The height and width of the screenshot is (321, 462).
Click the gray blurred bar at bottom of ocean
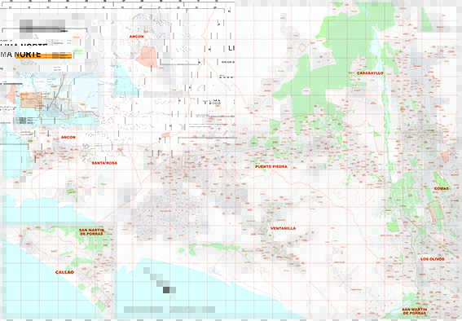tap(169, 310)
